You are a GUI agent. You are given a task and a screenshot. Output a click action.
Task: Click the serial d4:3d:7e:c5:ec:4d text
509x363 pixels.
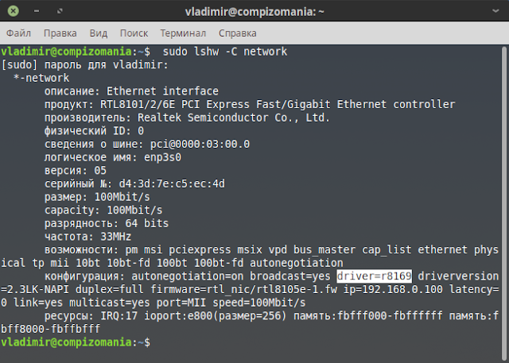coord(172,183)
